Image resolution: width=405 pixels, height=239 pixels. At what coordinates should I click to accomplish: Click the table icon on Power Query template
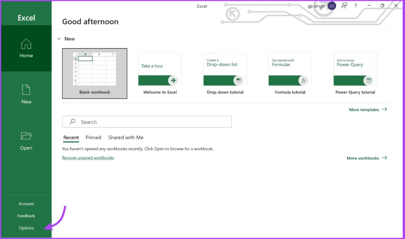(369, 81)
